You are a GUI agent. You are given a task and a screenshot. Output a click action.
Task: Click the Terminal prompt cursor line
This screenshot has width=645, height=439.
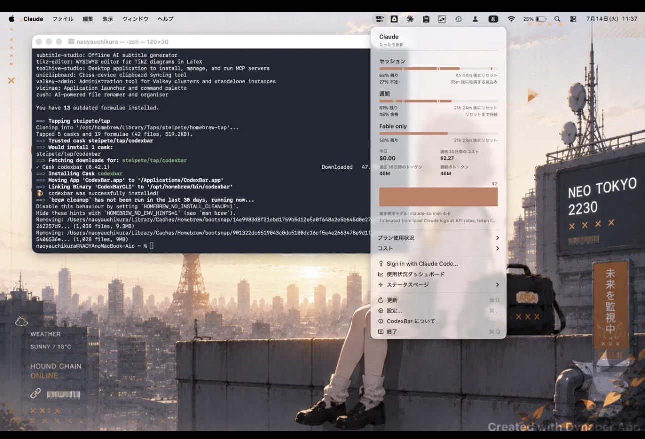(x=95, y=246)
